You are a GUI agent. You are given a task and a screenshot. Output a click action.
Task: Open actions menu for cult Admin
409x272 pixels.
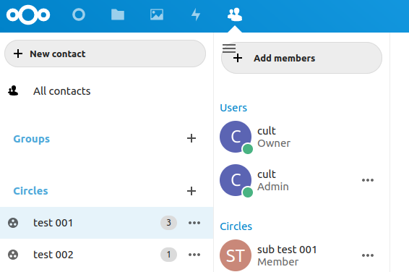coord(368,180)
